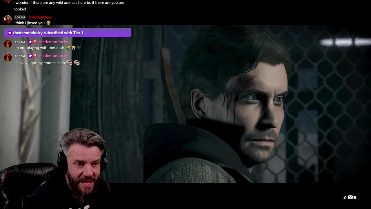Click the dark heart emoji in the ads message
This screenshot has height=209, width=371.
(79, 48)
